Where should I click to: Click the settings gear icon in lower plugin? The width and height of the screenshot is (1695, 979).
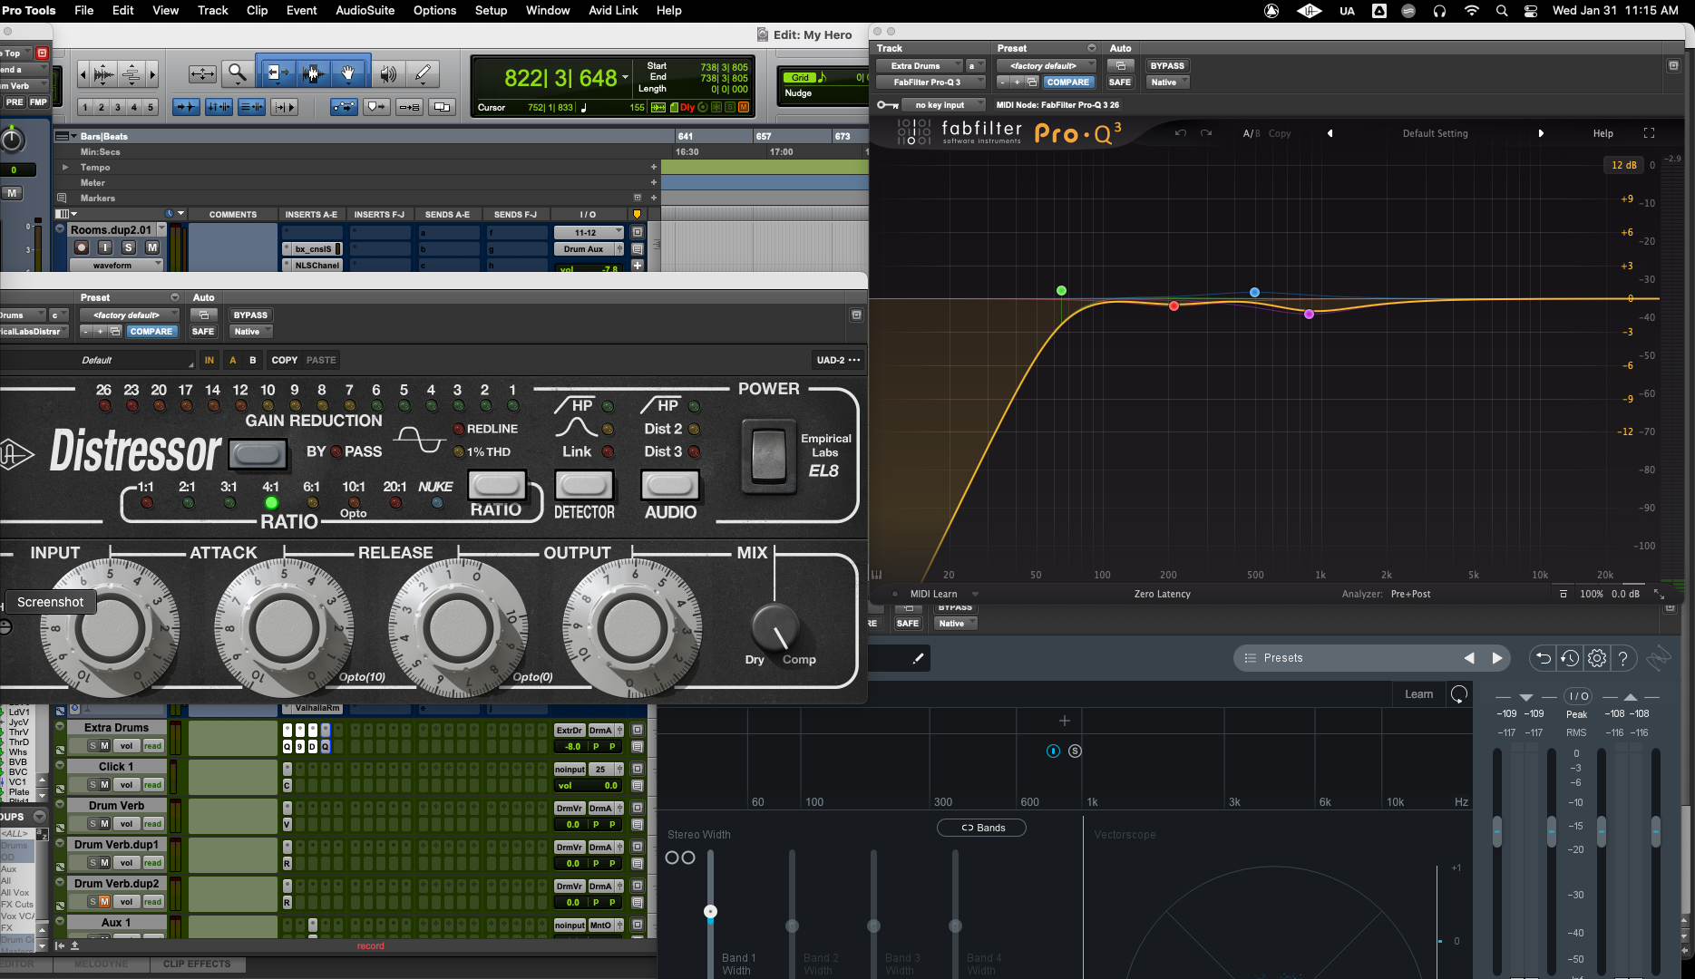coord(1597,658)
